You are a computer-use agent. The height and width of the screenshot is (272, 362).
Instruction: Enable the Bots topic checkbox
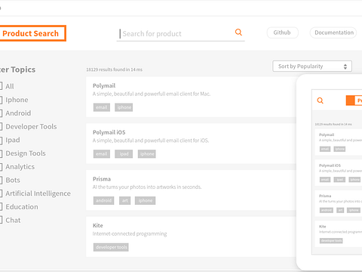tap(1, 180)
